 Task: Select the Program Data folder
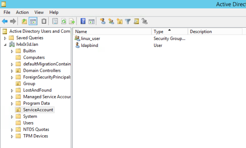coord(37,103)
